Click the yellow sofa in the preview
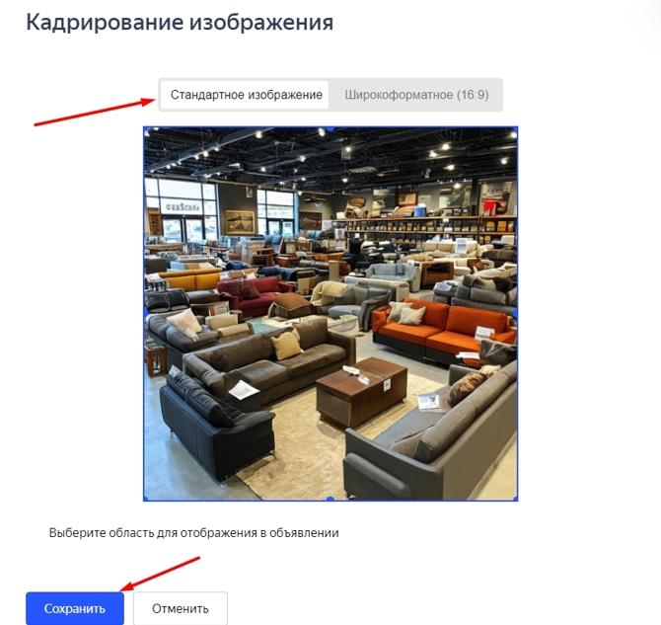This screenshot has width=661, height=625. tap(191, 279)
